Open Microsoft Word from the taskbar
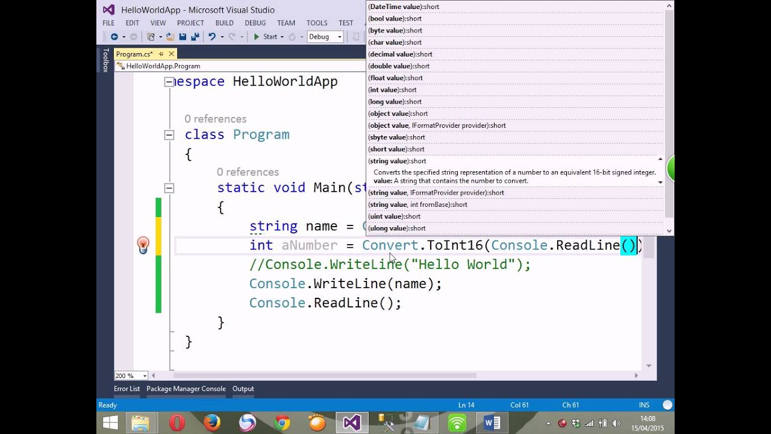The width and height of the screenshot is (771, 434). (492, 423)
